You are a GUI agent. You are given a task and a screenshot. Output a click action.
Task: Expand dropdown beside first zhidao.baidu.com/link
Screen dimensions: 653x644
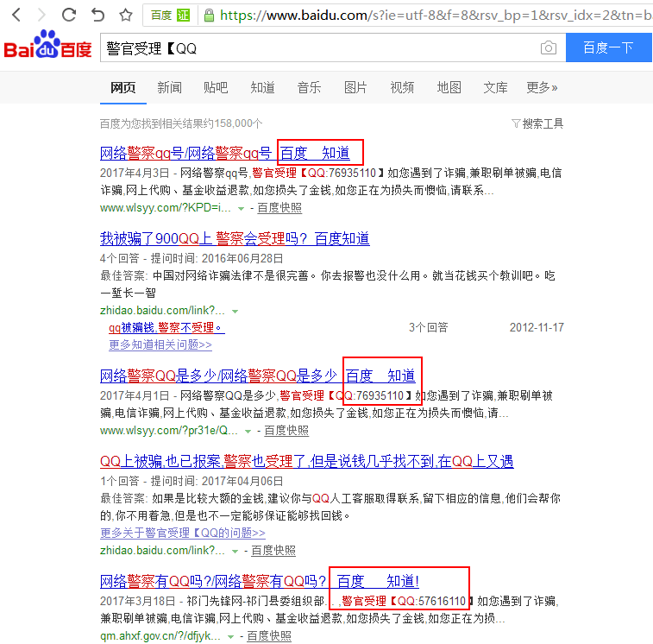coord(235,312)
